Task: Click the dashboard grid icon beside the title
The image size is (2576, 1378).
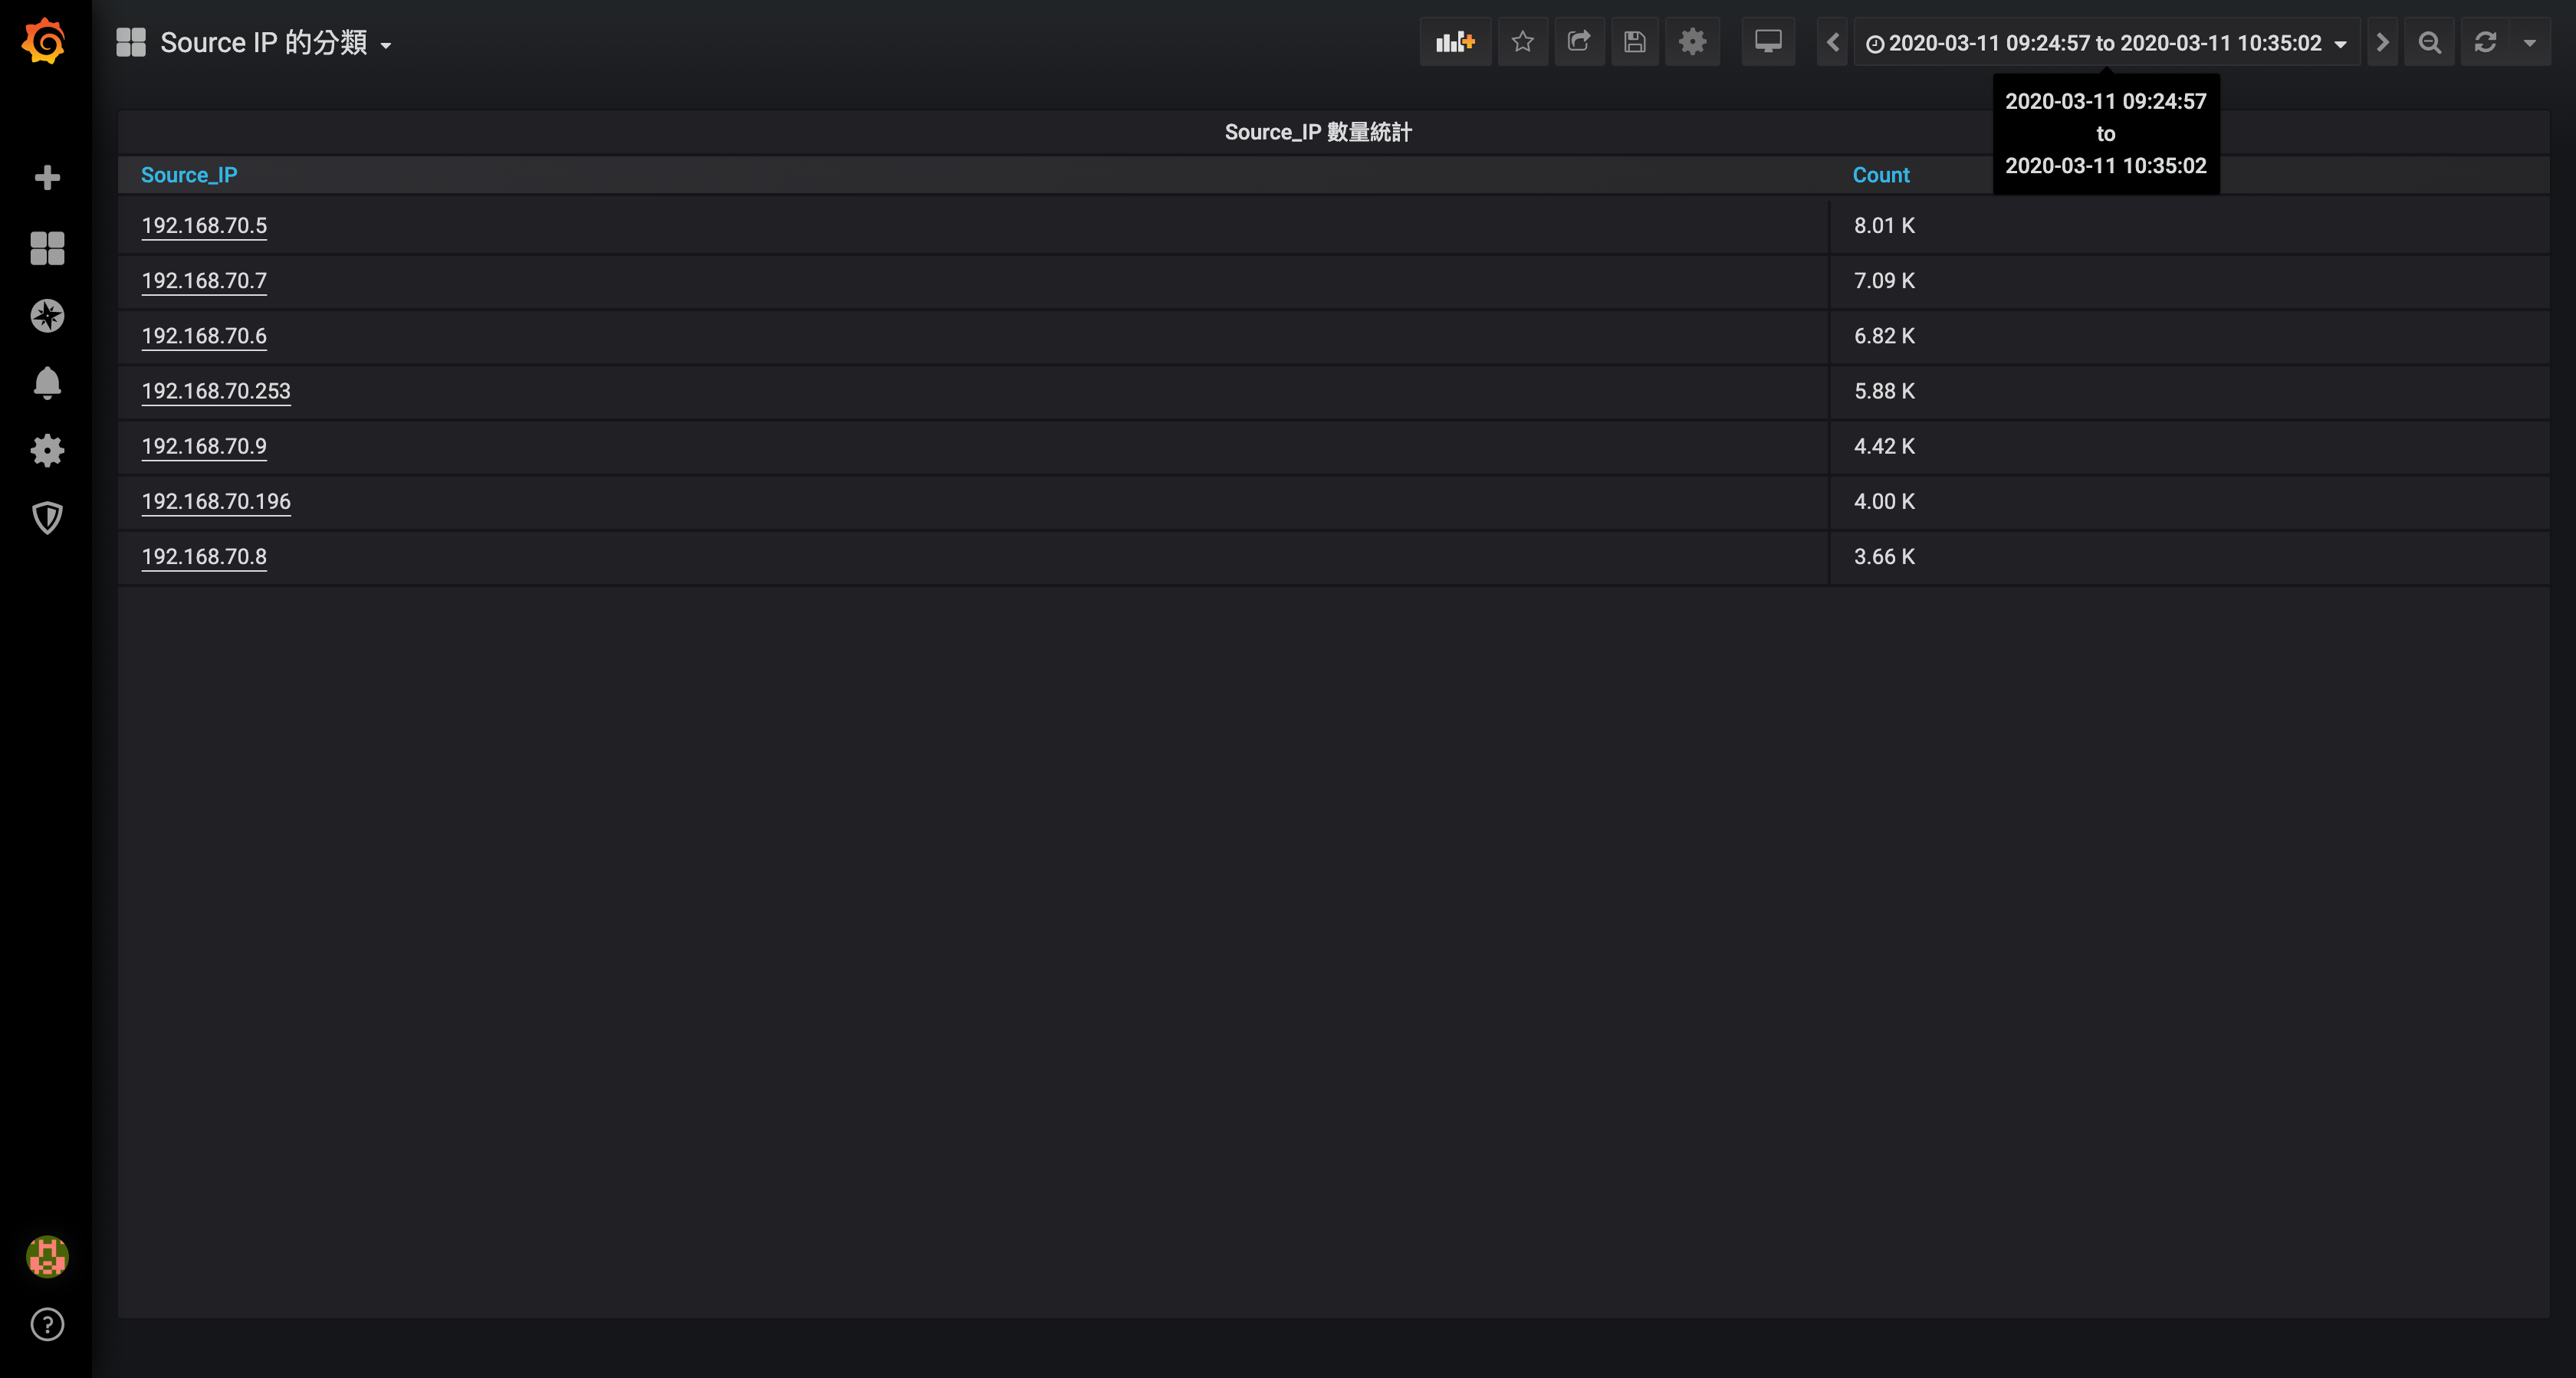Action: click(131, 42)
